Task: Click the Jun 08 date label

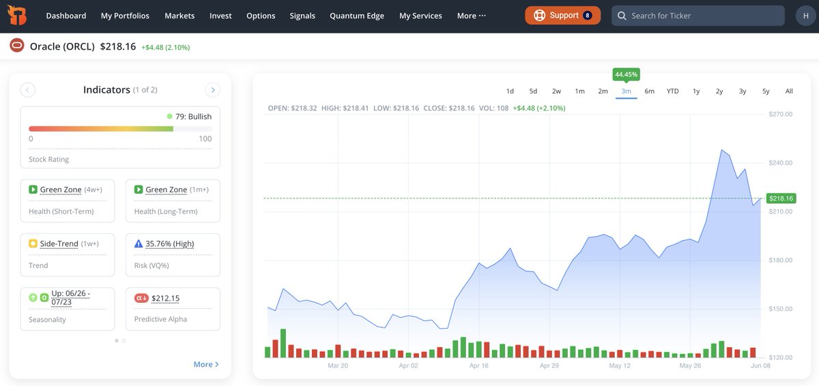Action: pos(761,366)
